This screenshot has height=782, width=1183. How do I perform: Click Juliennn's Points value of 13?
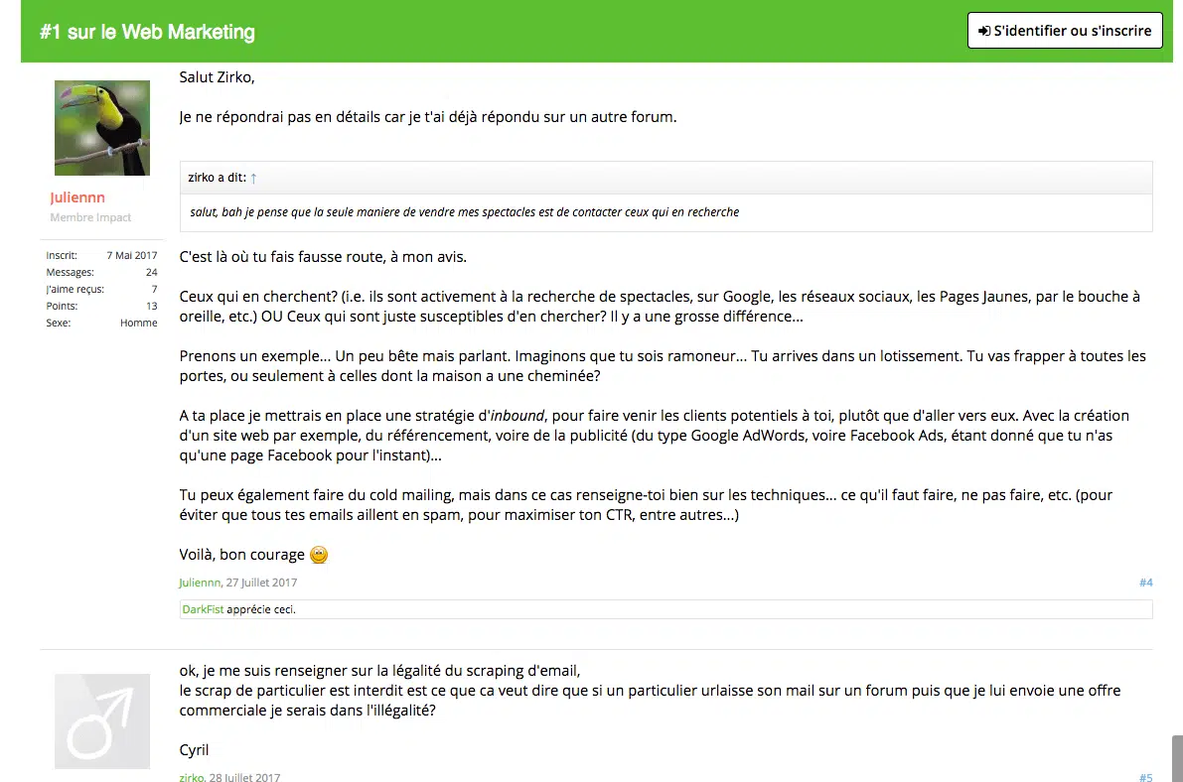tap(151, 306)
